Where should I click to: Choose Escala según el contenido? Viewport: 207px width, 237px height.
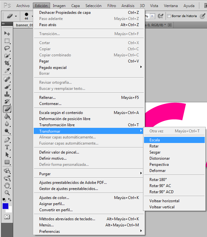pos(89,112)
